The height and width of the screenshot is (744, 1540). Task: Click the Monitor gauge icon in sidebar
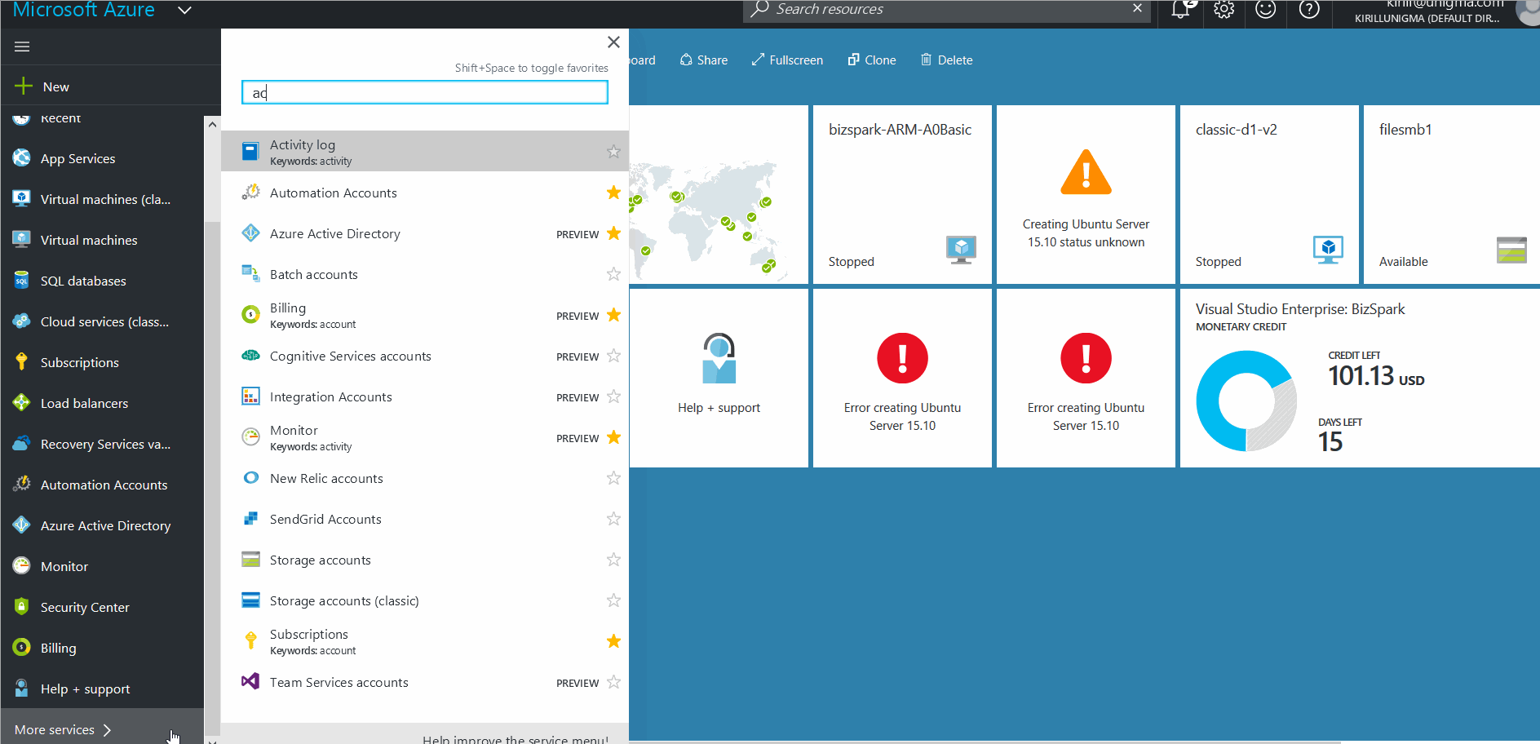coord(22,566)
